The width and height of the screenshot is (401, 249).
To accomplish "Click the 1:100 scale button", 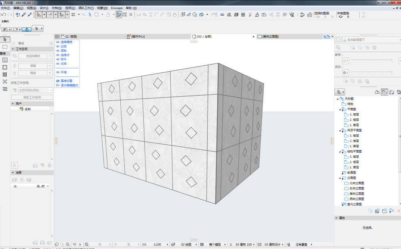I will [157, 245].
